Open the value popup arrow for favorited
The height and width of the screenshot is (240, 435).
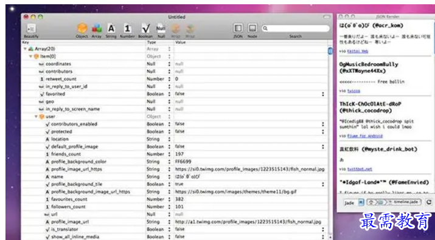tap(323, 94)
